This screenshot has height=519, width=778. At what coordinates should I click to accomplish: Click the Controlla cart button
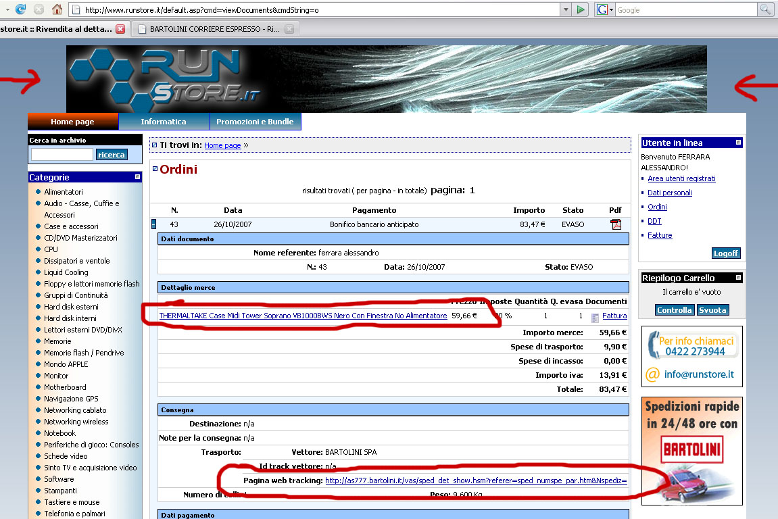674,310
